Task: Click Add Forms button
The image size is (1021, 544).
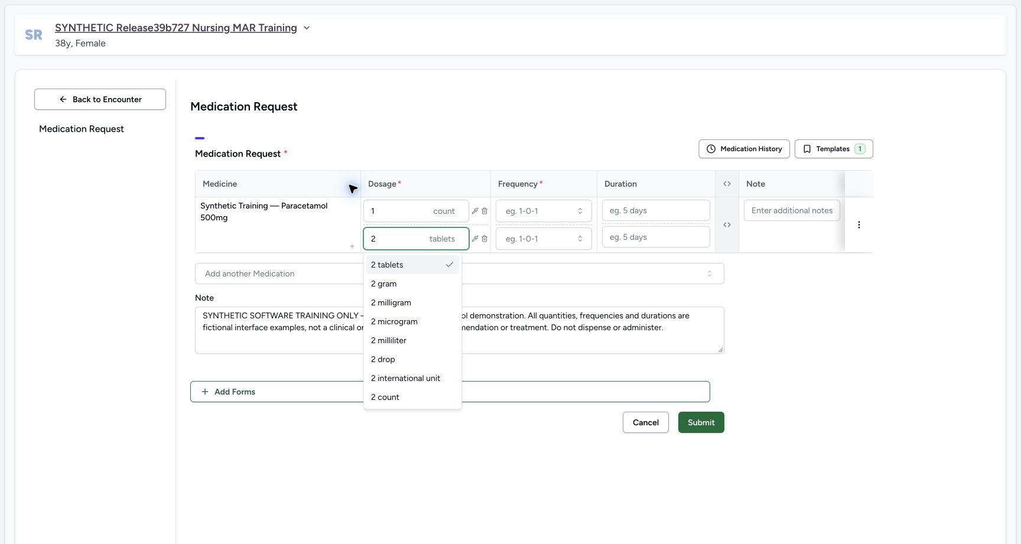Action: click(450, 392)
